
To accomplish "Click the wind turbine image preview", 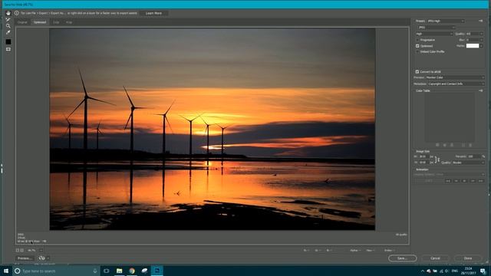I will click(213, 130).
